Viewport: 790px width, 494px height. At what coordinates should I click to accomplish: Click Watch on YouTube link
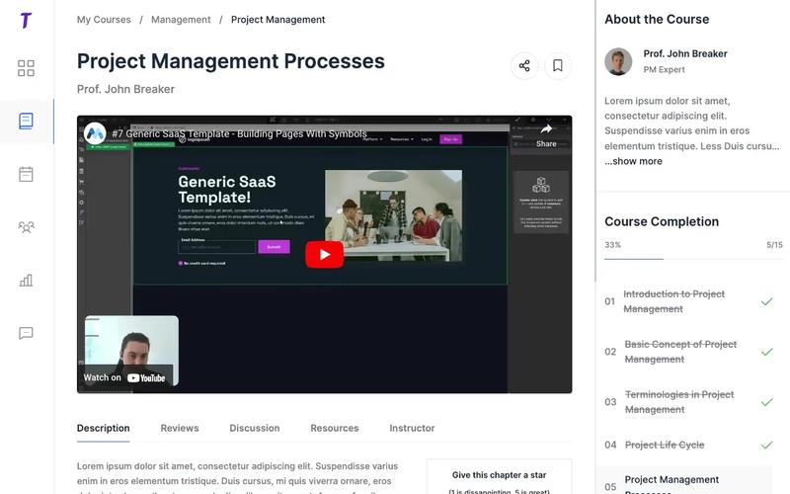124,377
